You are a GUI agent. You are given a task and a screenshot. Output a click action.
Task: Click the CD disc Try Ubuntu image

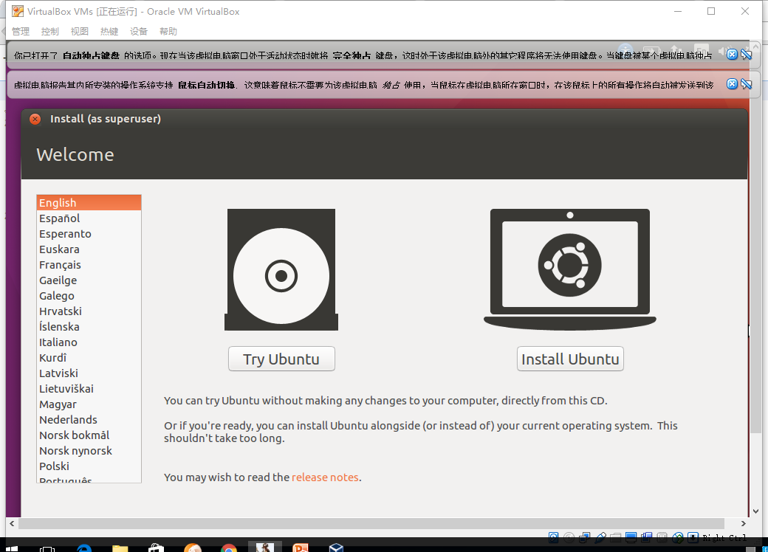[x=281, y=269]
